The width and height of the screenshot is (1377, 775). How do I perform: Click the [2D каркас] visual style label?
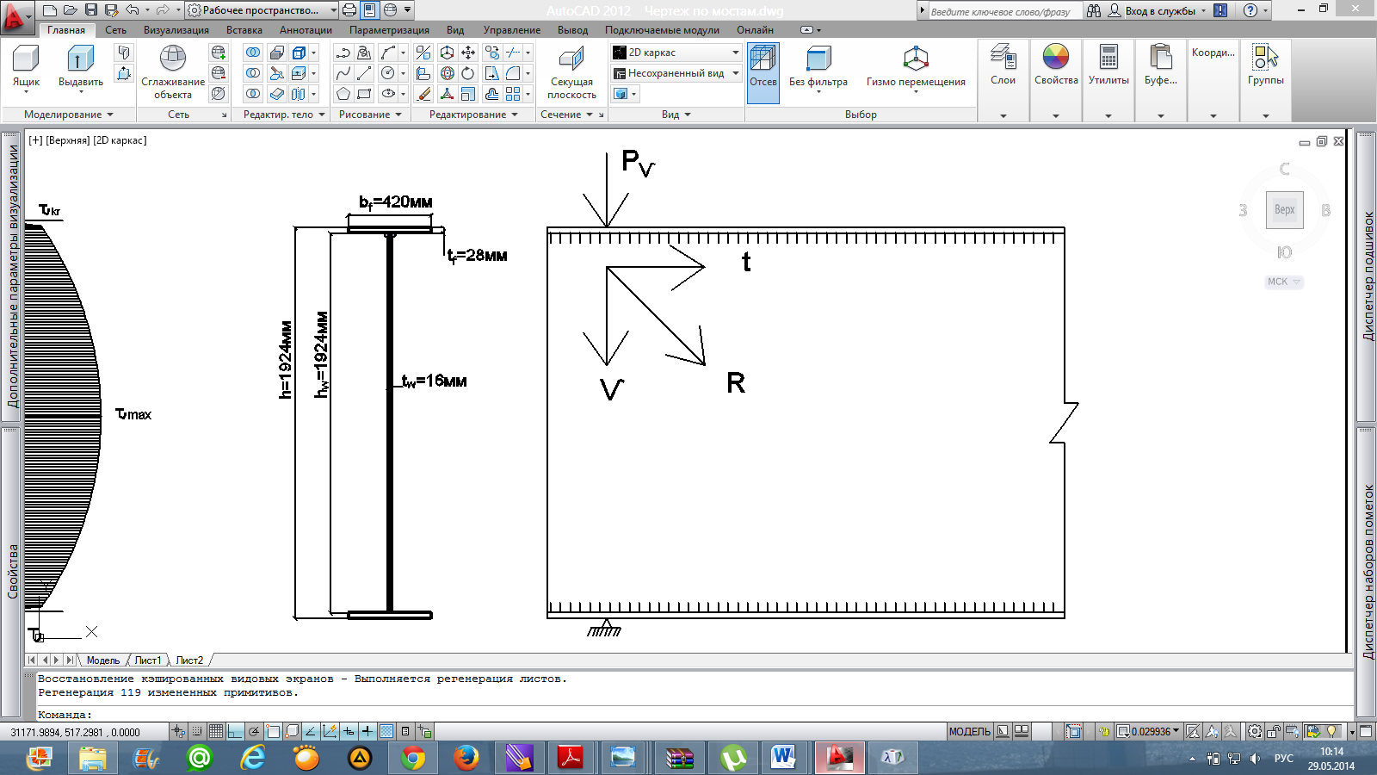coord(120,140)
